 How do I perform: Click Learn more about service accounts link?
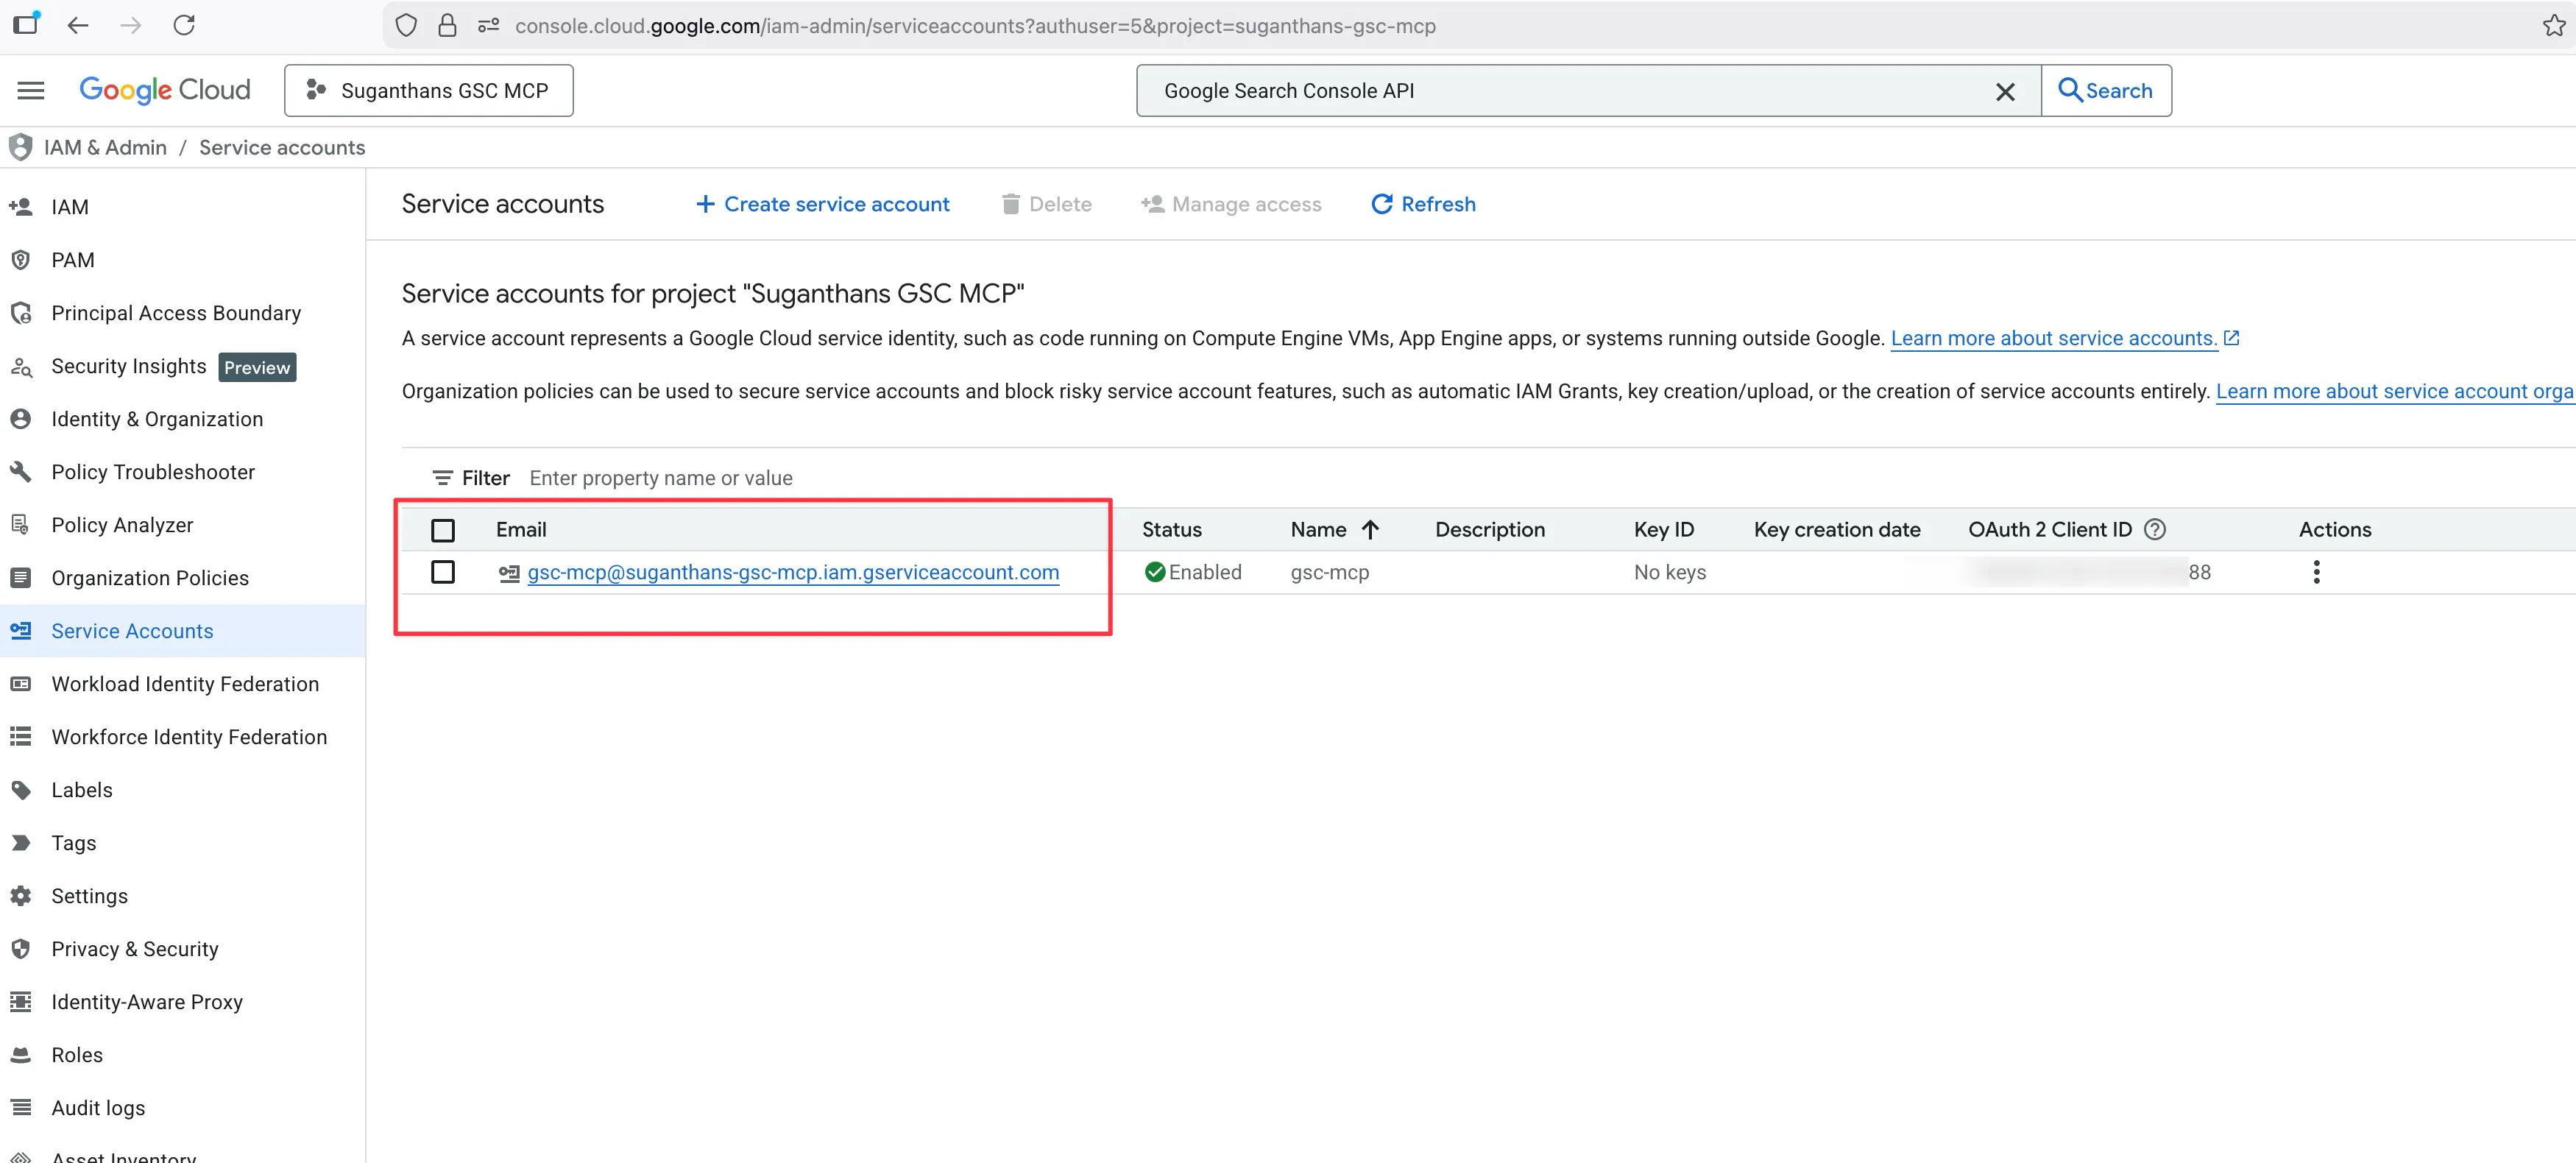click(x=2053, y=338)
